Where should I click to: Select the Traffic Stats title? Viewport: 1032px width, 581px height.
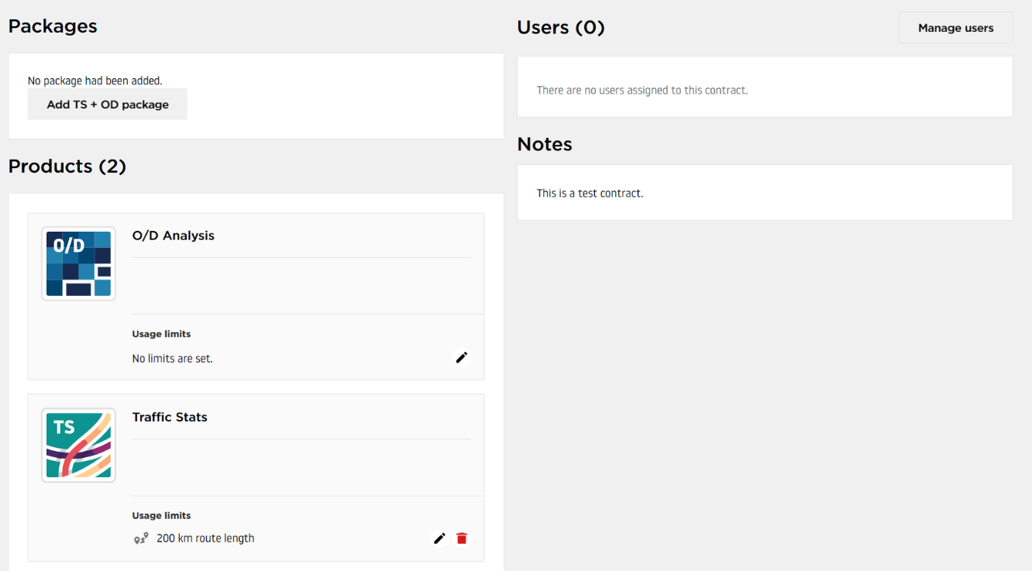170,417
